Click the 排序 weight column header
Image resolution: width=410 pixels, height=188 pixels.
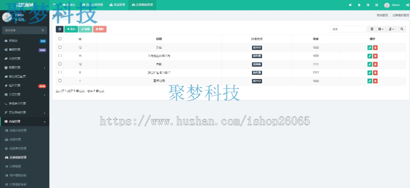[316, 39]
